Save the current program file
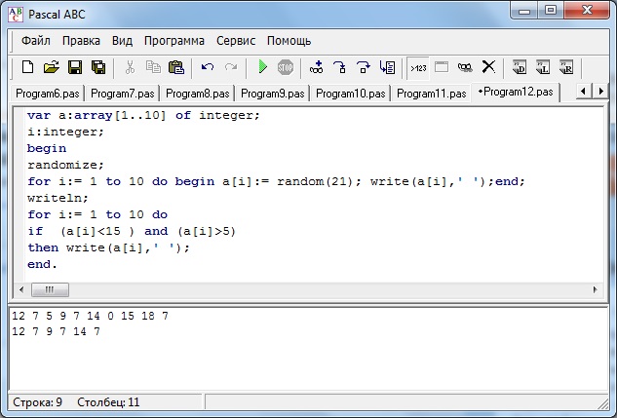Image resolution: width=617 pixels, height=418 pixels. pyautogui.click(x=75, y=67)
